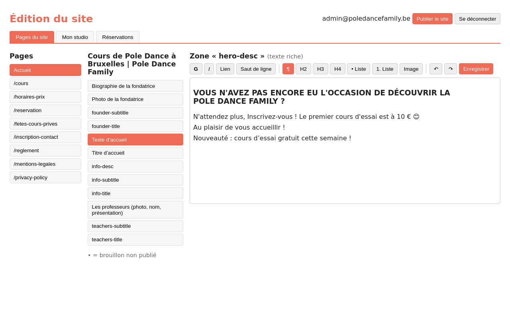Undo the last edit with the arrow icon

click(x=436, y=69)
